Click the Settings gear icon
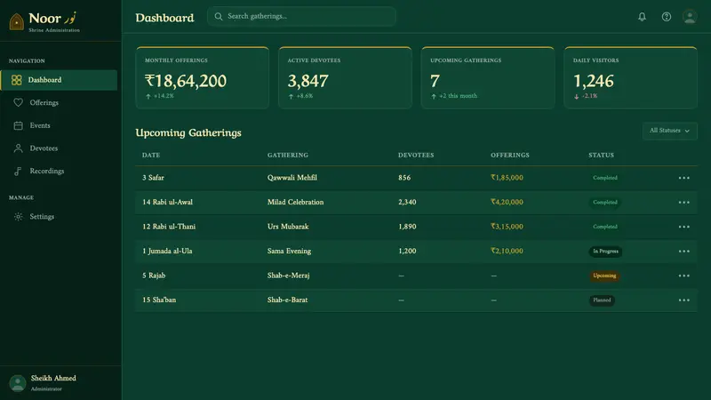This screenshot has width=711, height=400. click(x=18, y=217)
